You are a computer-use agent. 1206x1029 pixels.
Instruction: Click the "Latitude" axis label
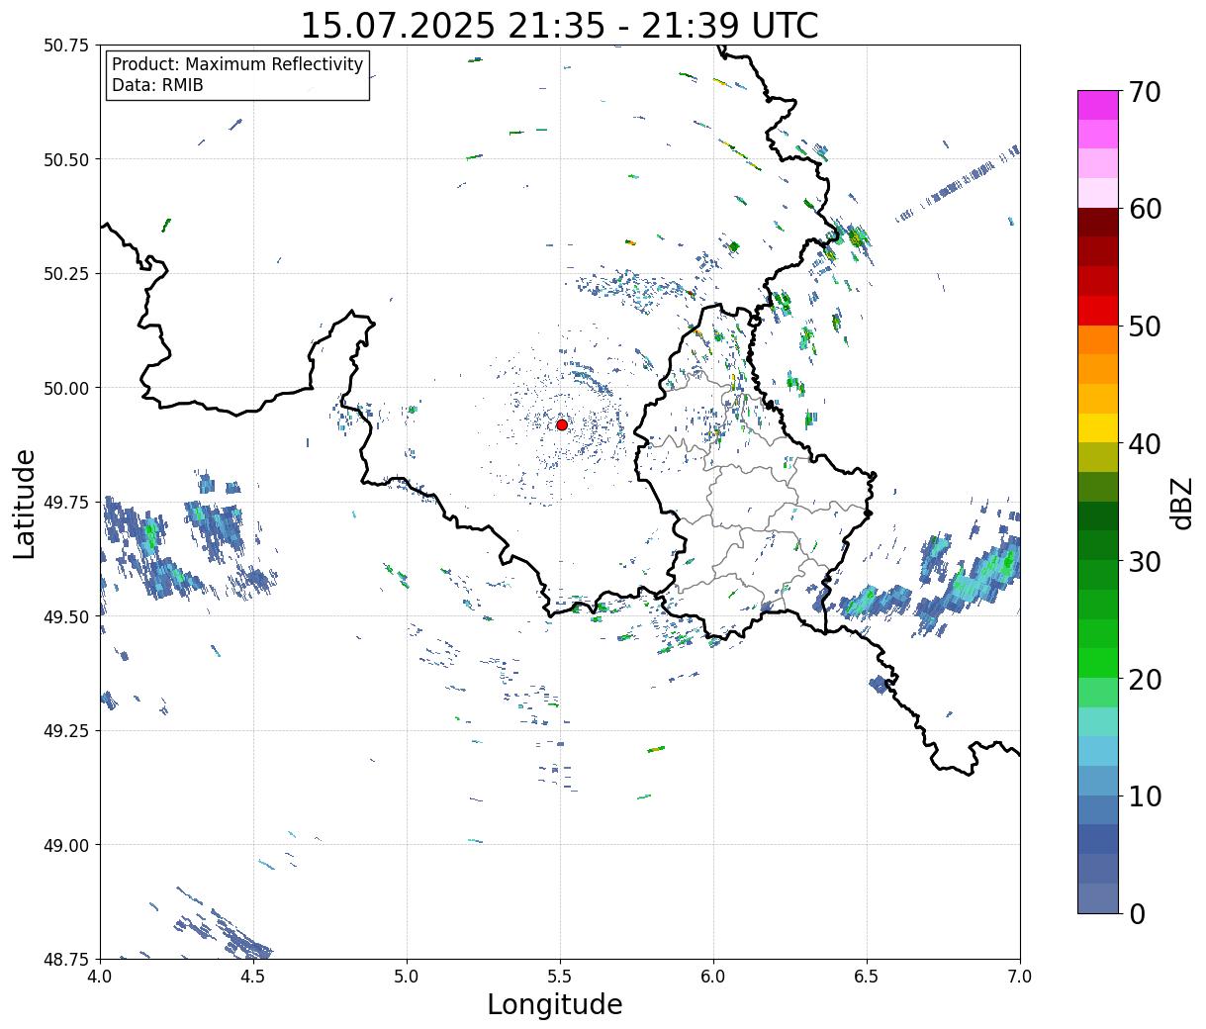pos(25,503)
